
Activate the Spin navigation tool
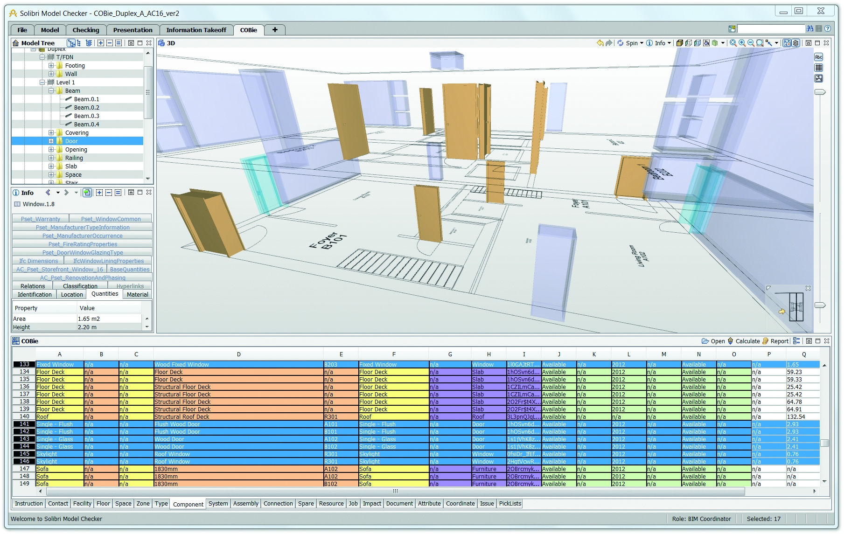pos(628,43)
